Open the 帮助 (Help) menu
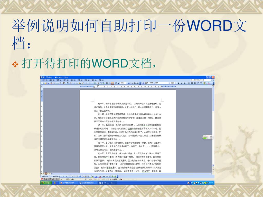Viewport: 263px width, 197px height. [x=101, y=80]
